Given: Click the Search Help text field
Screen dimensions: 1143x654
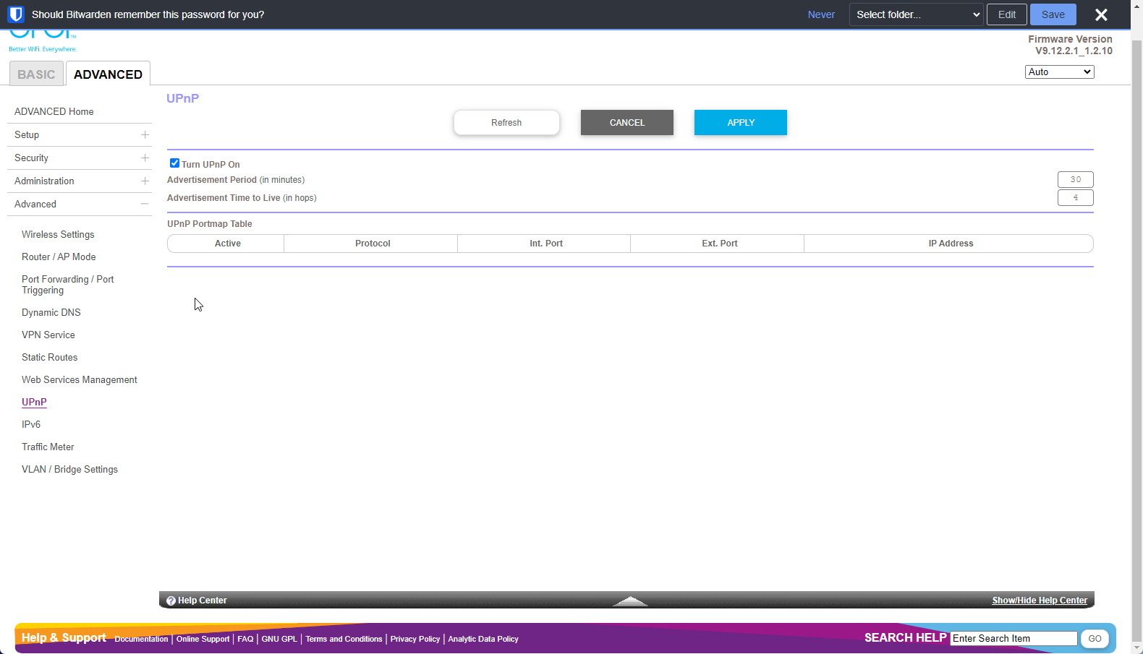Looking at the screenshot, I should [1013, 639].
